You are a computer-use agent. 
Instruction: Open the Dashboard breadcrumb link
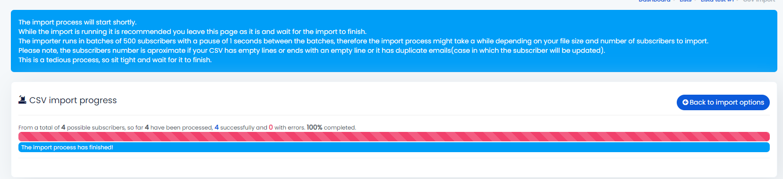click(x=655, y=1)
